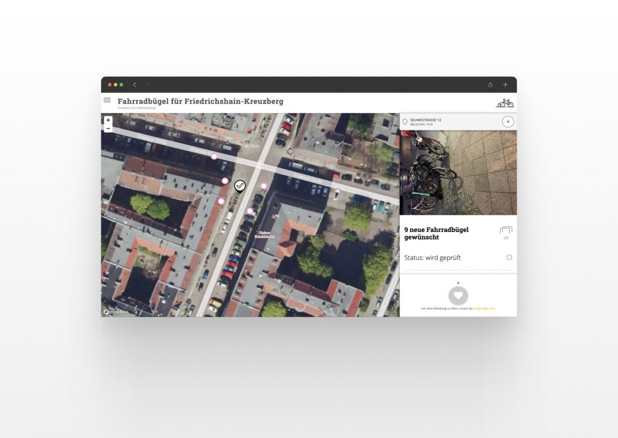Select the topmost pink marker on map
The height and width of the screenshot is (438, 618).
tap(214, 156)
